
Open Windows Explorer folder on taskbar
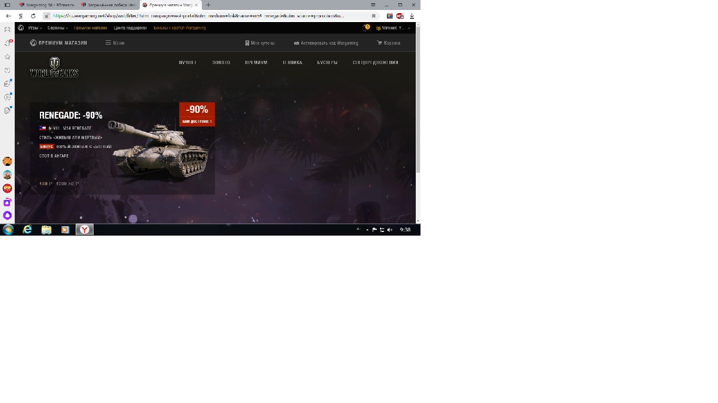click(46, 230)
